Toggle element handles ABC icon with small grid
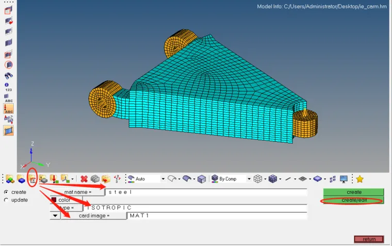Screen dimensions: 392x246 8,98
